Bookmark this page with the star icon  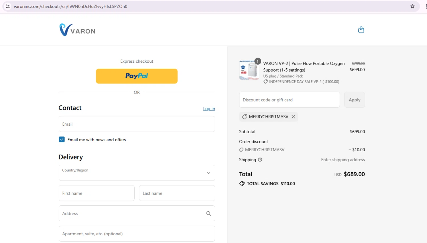coord(412,6)
